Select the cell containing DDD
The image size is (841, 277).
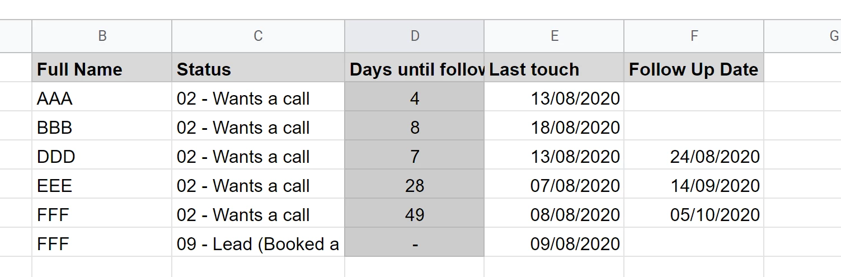click(x=102, y=157)
